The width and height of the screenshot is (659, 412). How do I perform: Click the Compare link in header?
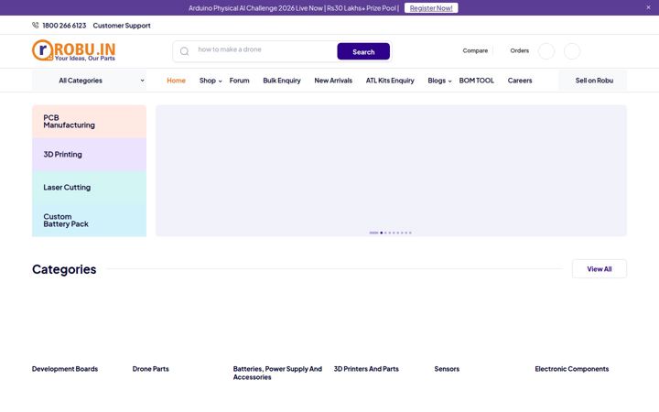pyautogui.click(x=475, y=50)
